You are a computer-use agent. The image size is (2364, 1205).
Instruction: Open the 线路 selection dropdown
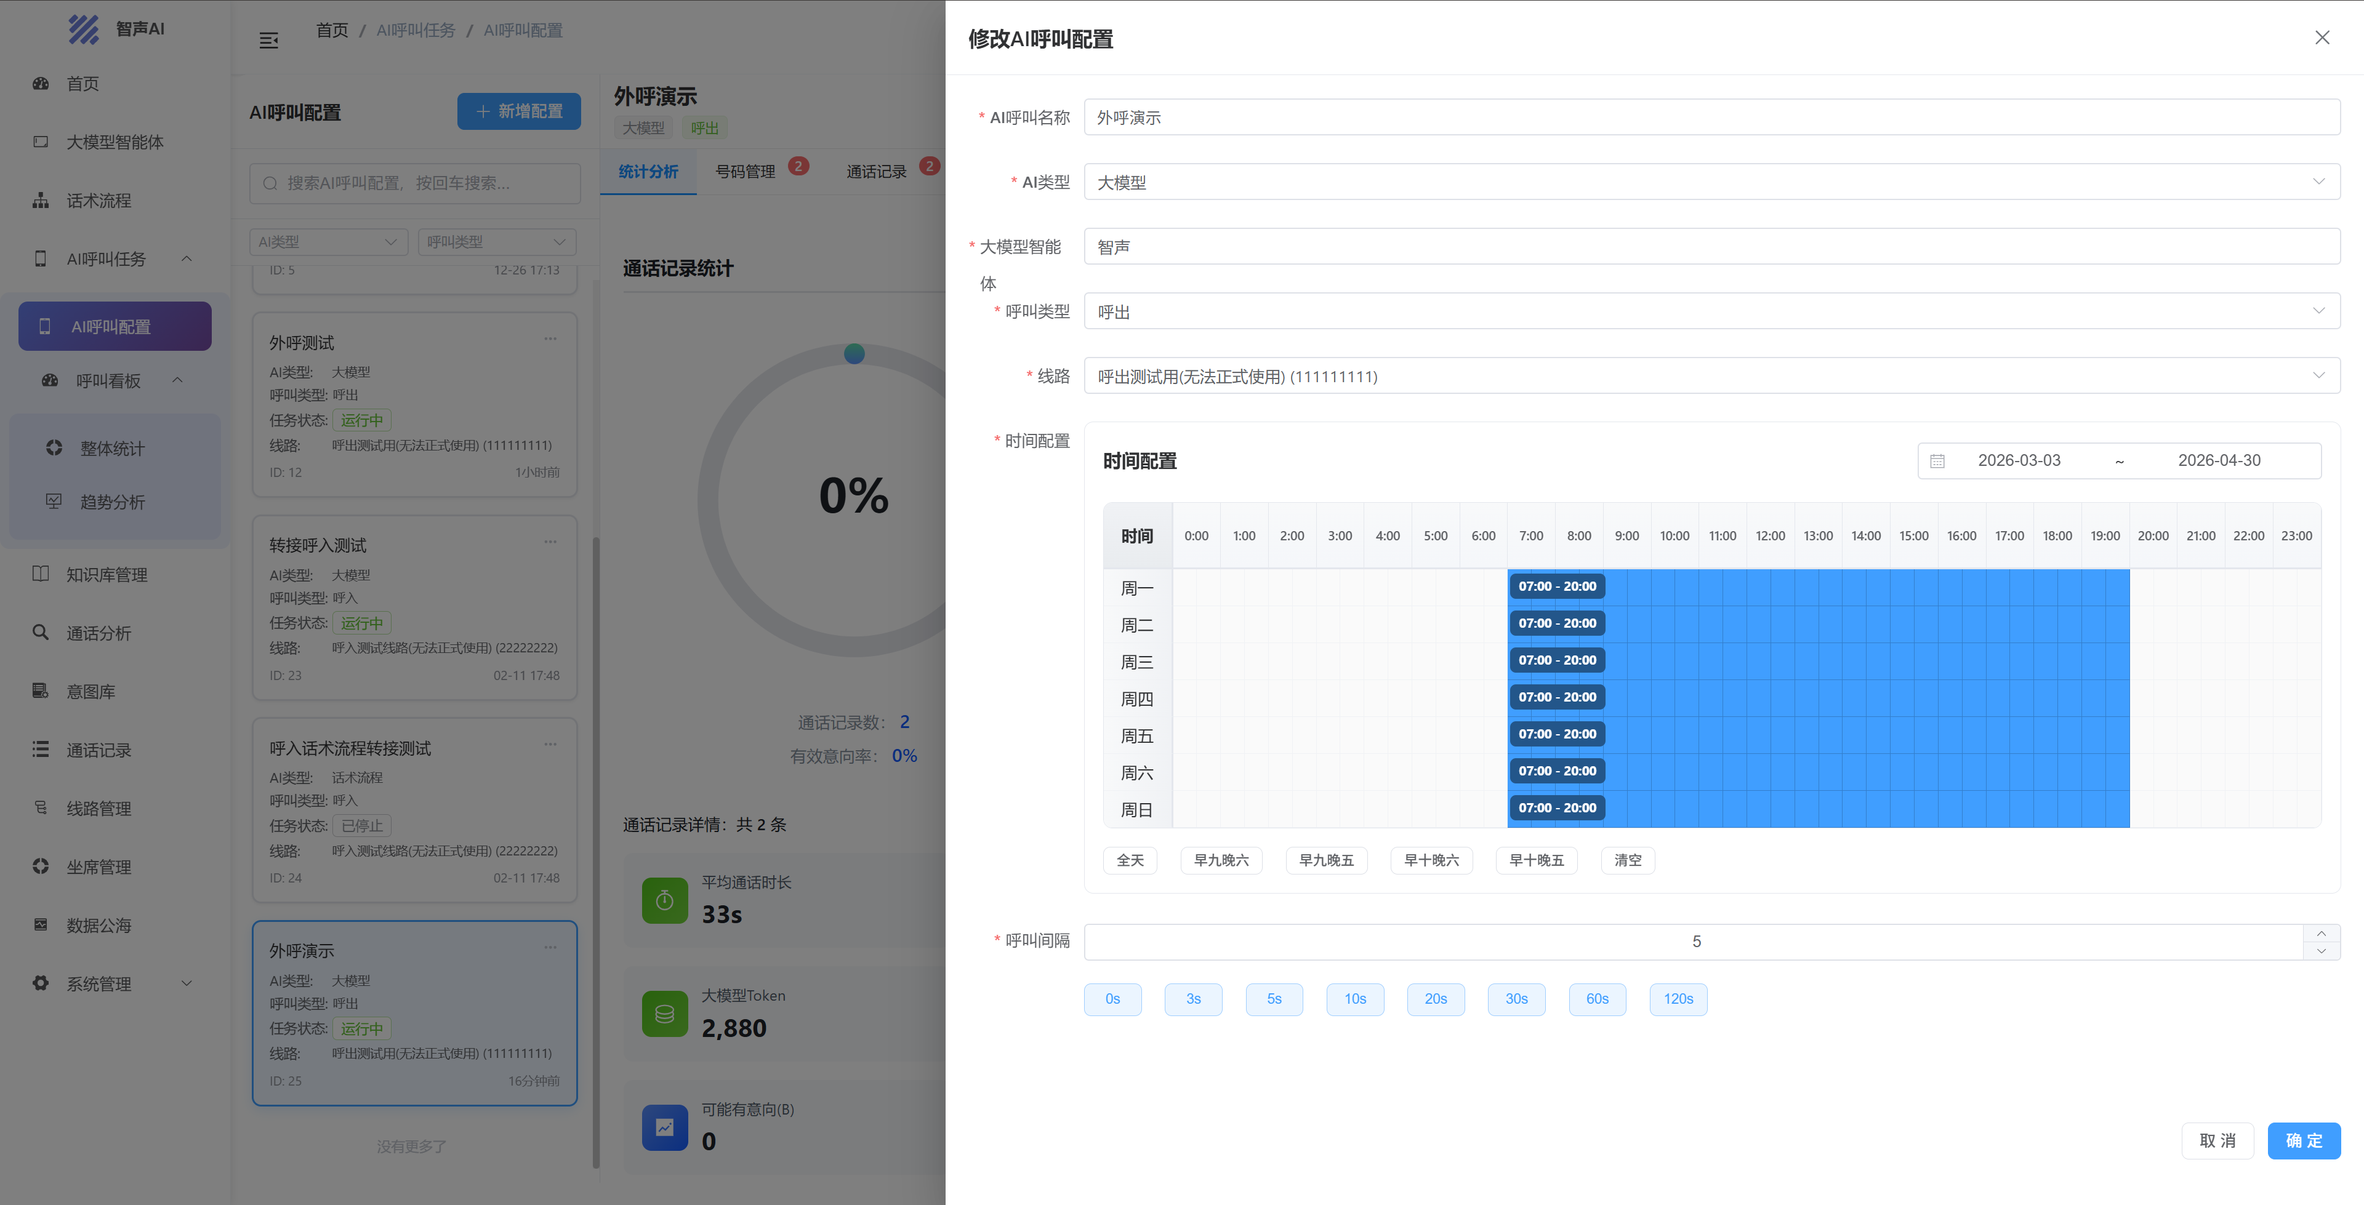[x=1711, y=376]
